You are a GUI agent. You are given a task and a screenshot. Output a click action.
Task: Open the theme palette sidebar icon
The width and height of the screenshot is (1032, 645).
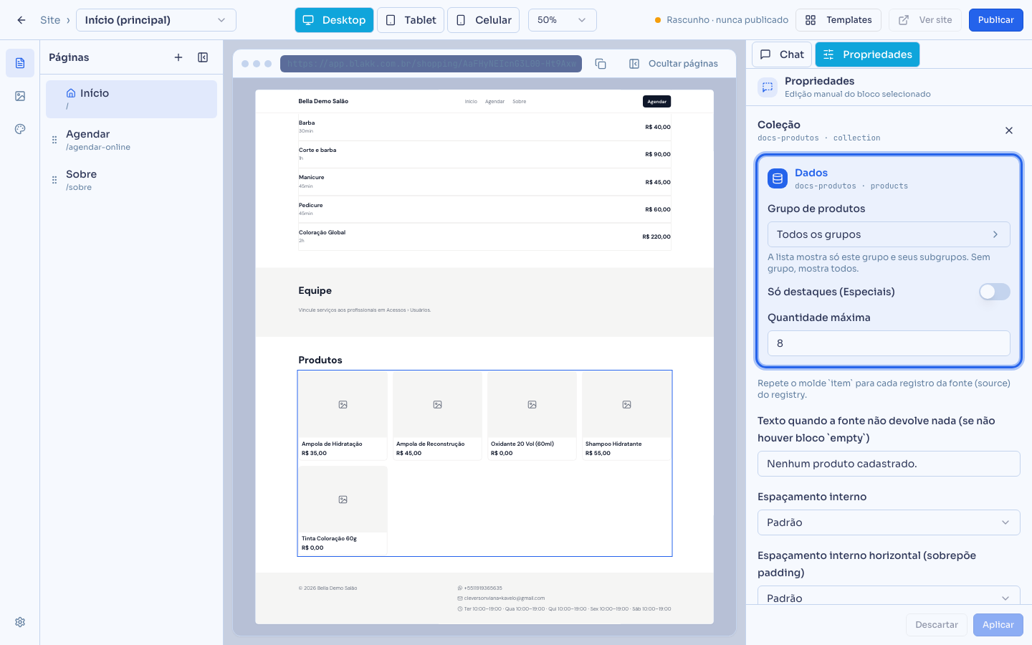20,129
